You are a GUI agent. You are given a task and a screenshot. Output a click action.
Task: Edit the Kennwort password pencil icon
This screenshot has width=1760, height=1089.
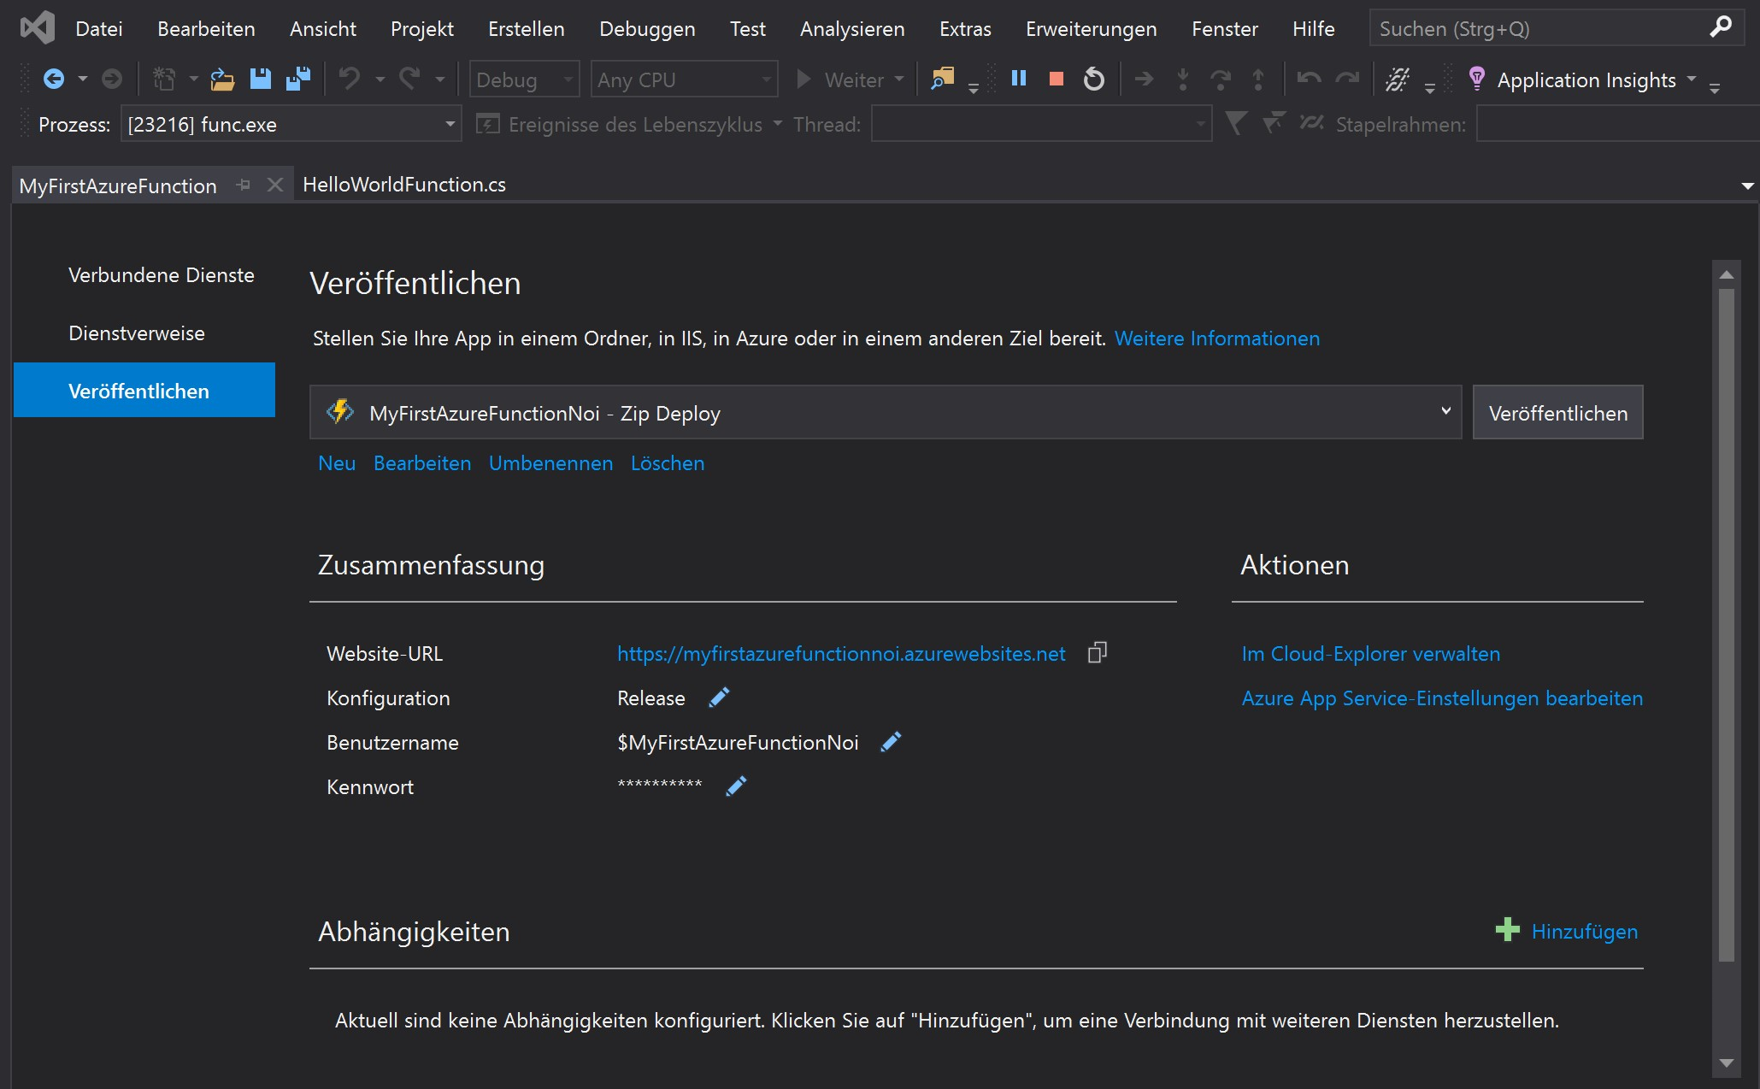tap(736, 786)
